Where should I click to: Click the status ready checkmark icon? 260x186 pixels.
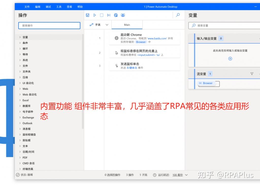17,175
